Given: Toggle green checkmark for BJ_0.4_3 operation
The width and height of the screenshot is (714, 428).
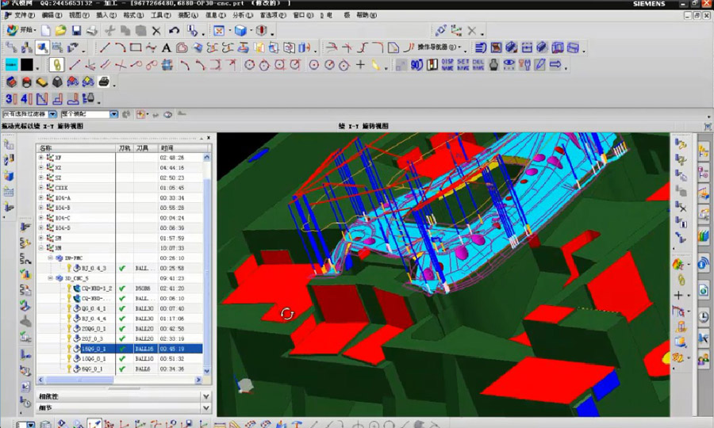Looking at the screenshot, I should coord(122,268).
